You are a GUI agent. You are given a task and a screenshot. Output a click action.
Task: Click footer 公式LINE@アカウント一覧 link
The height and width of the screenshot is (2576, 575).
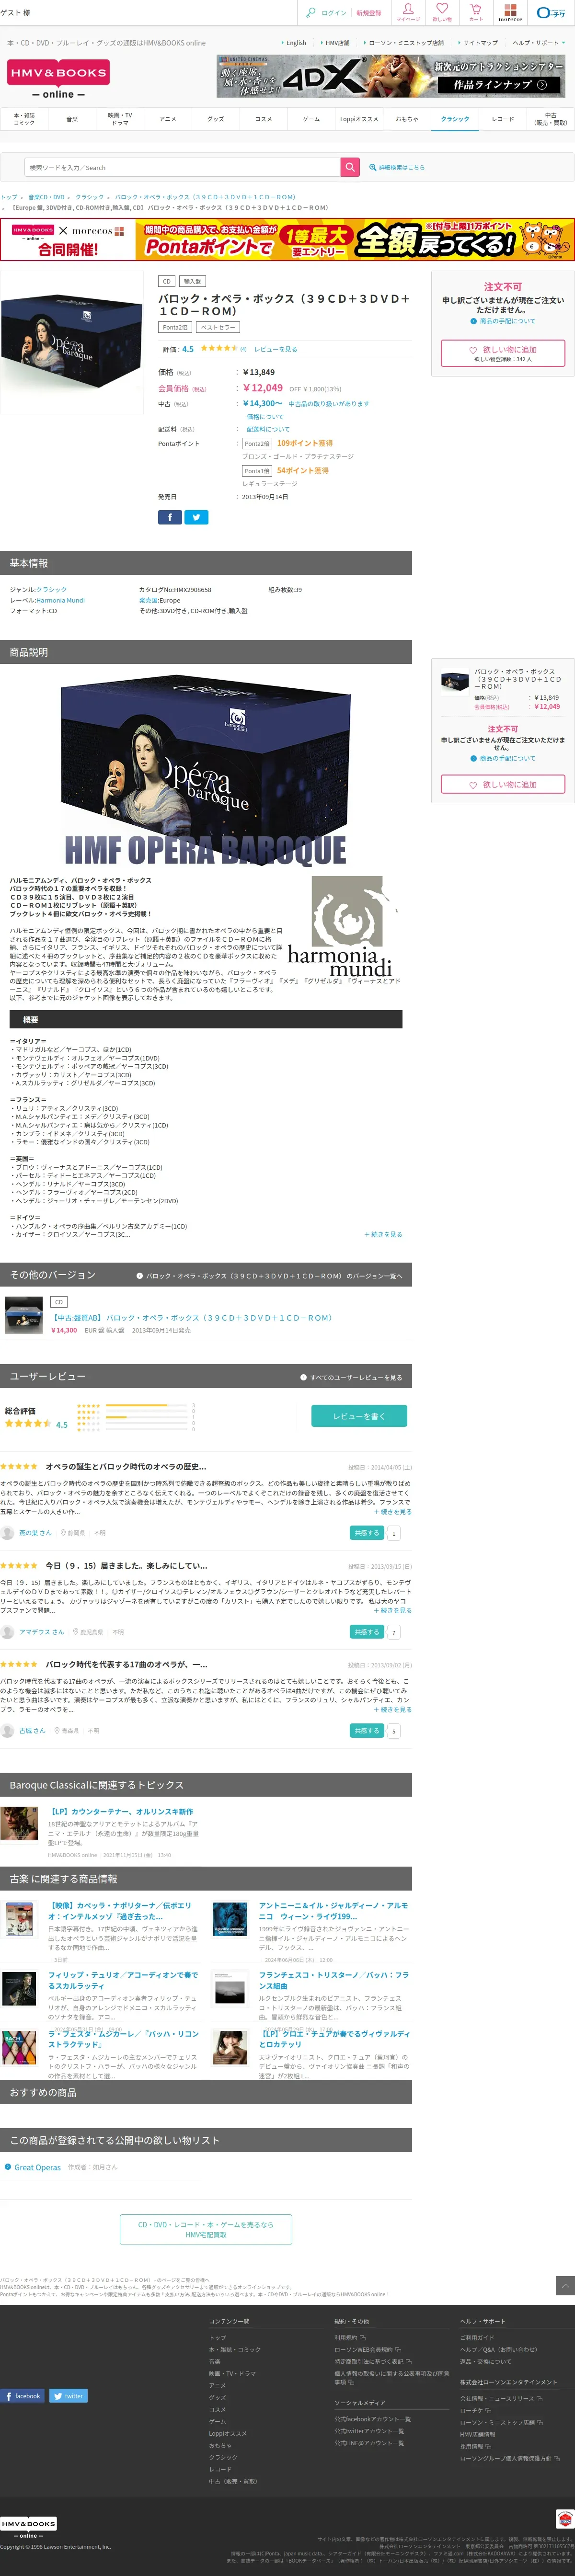click(x=370, y=2443)
